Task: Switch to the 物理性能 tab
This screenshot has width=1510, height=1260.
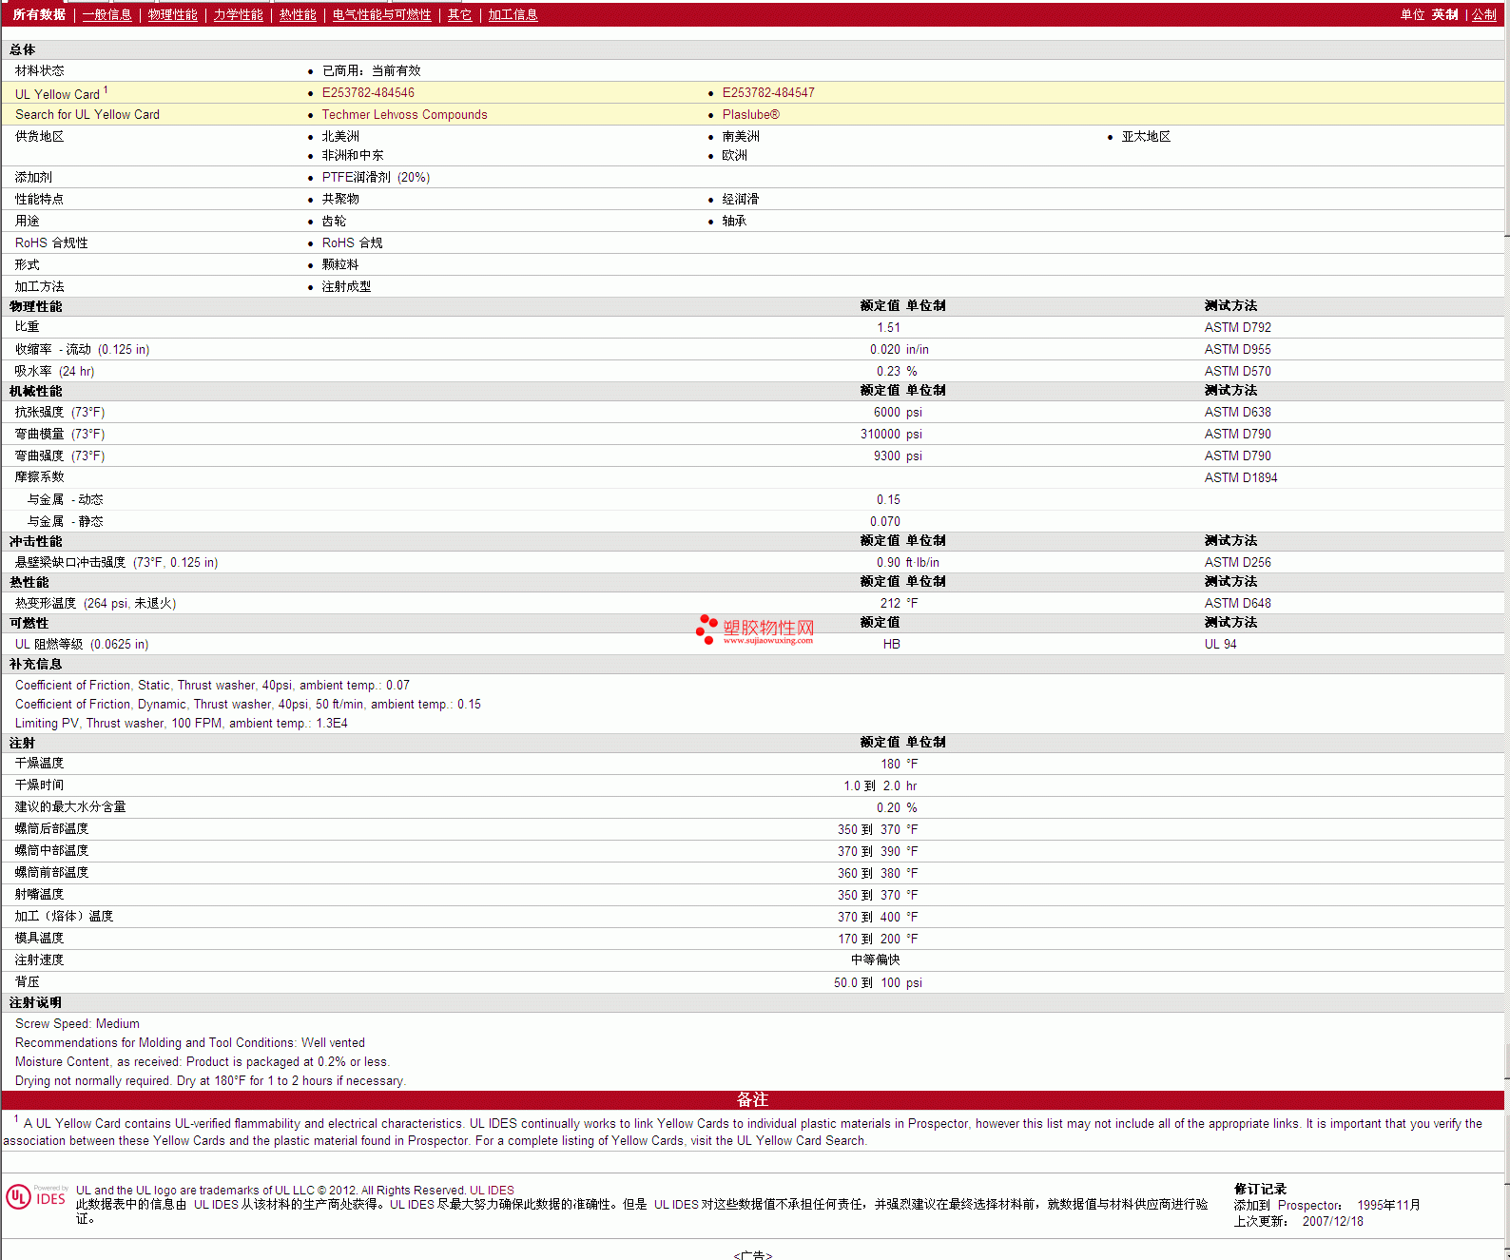Action: click(x=172, y=15)
